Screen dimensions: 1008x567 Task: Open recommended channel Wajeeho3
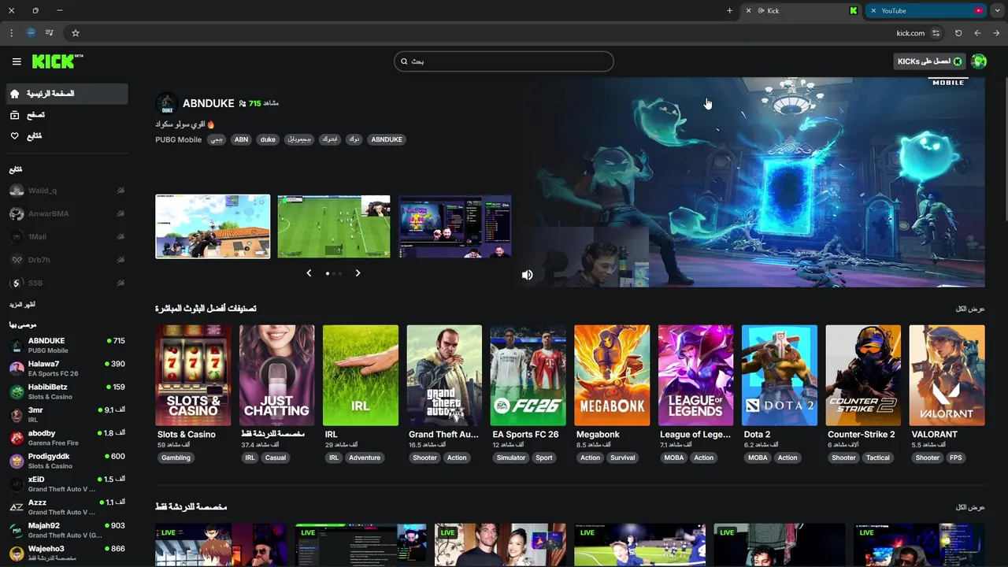point(67,553)
